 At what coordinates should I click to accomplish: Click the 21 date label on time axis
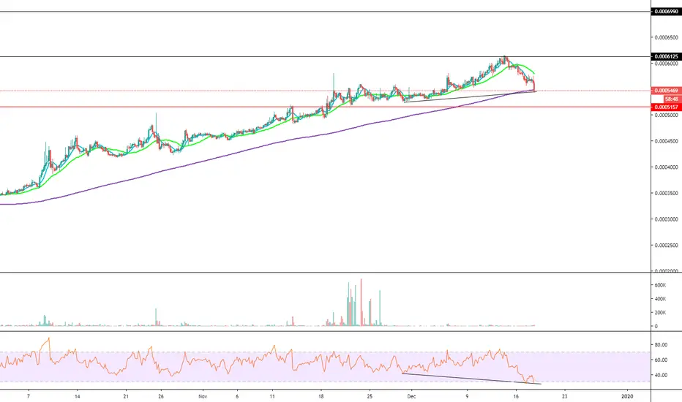click(126, 396)
